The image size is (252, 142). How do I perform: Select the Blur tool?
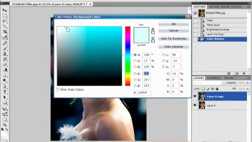click(x=5, y=75)
